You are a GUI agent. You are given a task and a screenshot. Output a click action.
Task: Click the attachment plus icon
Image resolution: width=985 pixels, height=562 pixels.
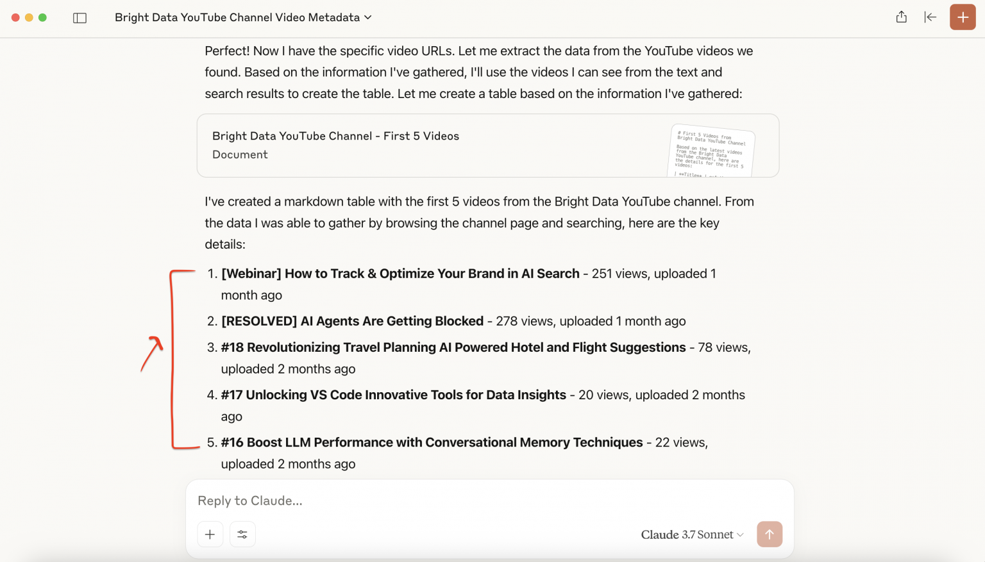click(210, 534)
